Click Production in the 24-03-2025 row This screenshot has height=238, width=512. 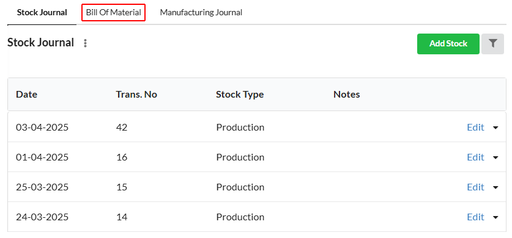tap(240, 217)
